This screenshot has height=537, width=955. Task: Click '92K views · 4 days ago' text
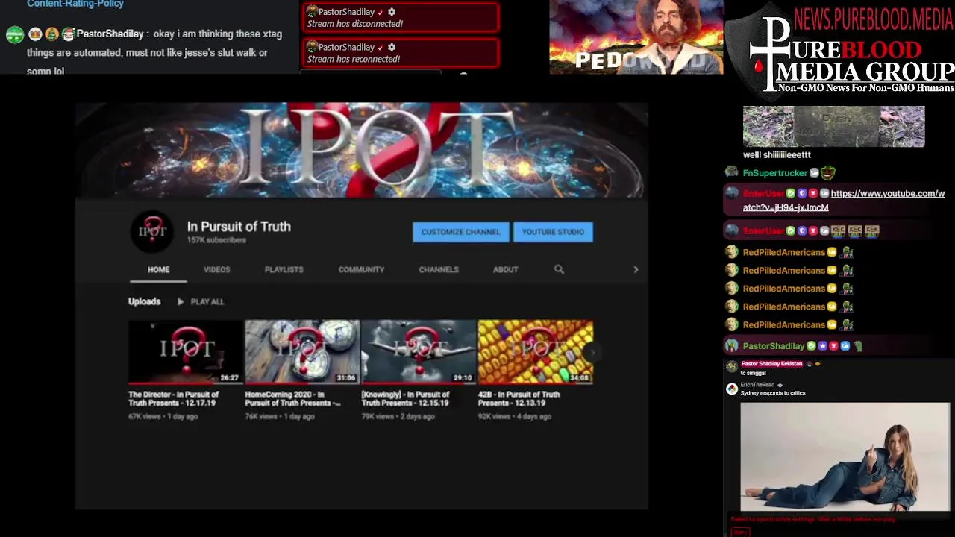click(x=515, y=416)
